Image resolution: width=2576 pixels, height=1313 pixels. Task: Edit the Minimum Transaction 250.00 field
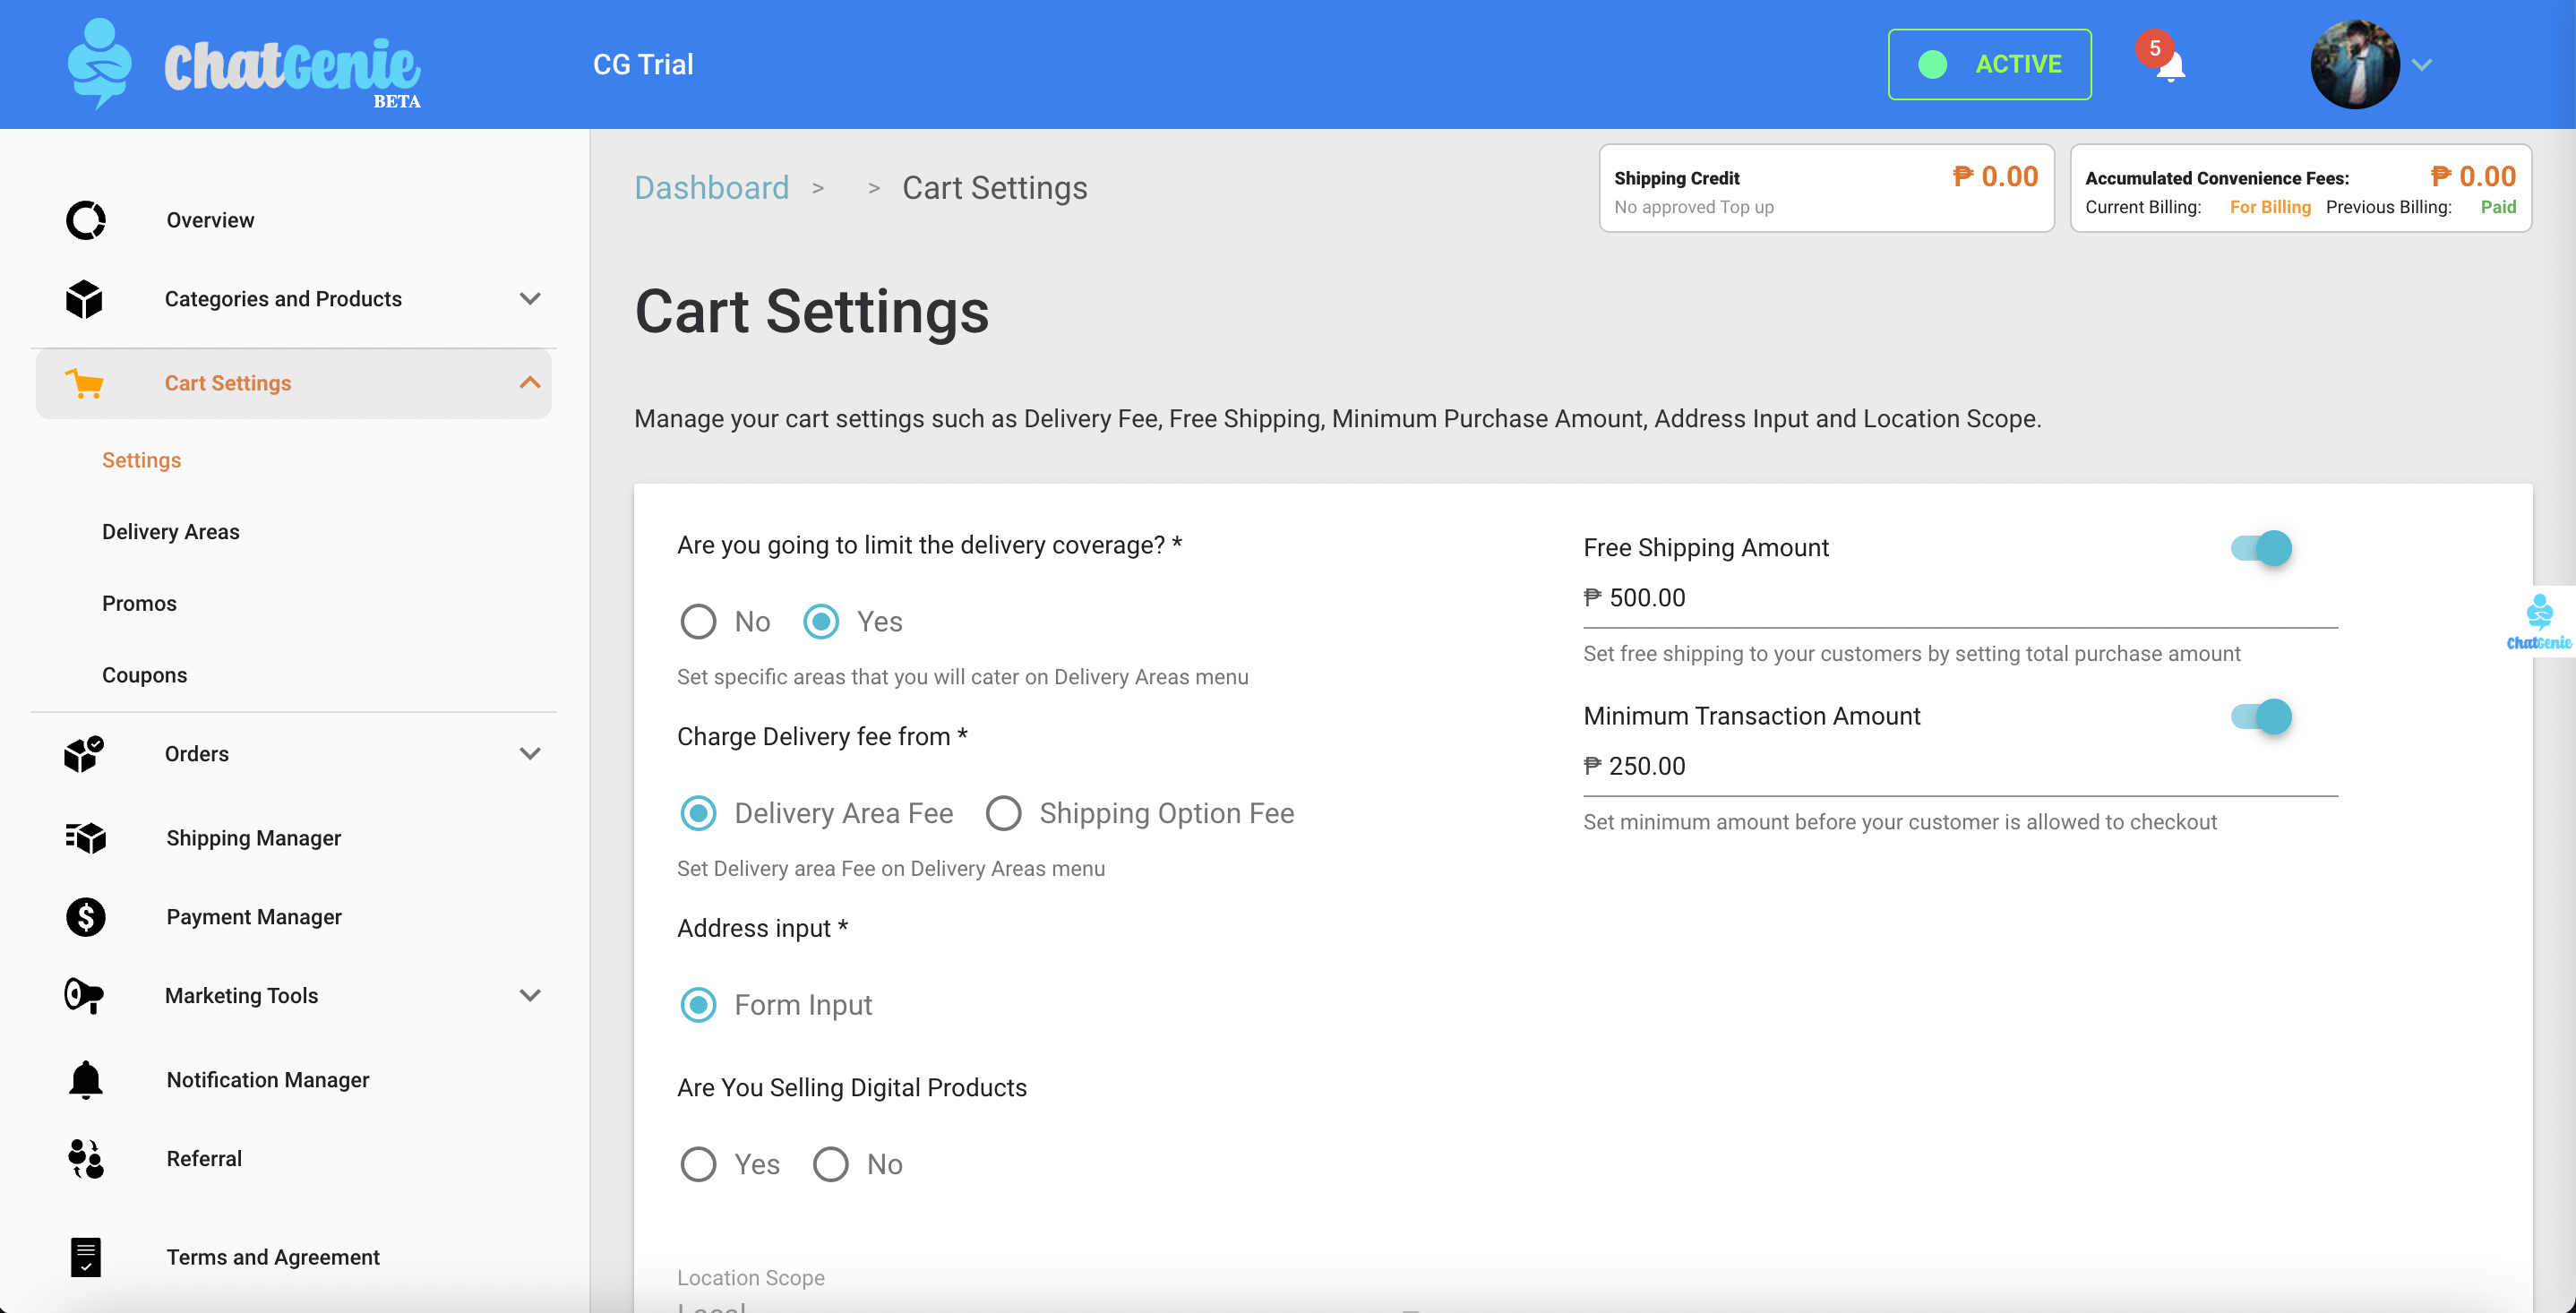pyautogui.click(x=1960, y=766)
